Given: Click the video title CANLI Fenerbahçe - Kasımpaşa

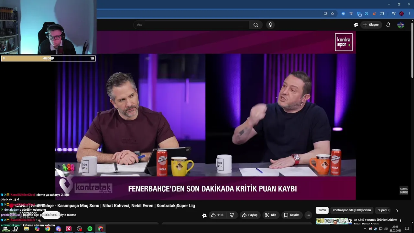Looking at the screenshot, I should (105, 205).
